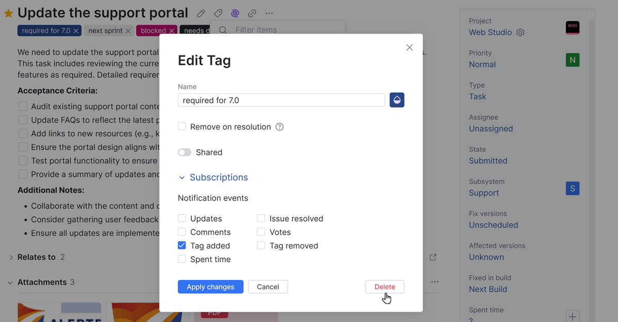Open the more options menu beside the title
618x322 pixels.
pyautogui.click(x=269, y=13)
